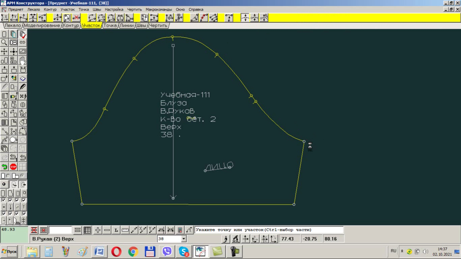
Task: Open the Справка menu
Action: pos(196,9)
